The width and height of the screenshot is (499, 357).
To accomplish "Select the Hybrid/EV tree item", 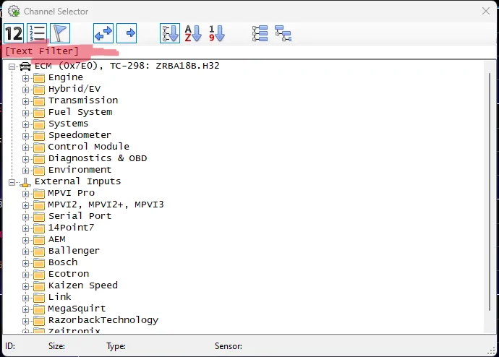I will [74, 89].
